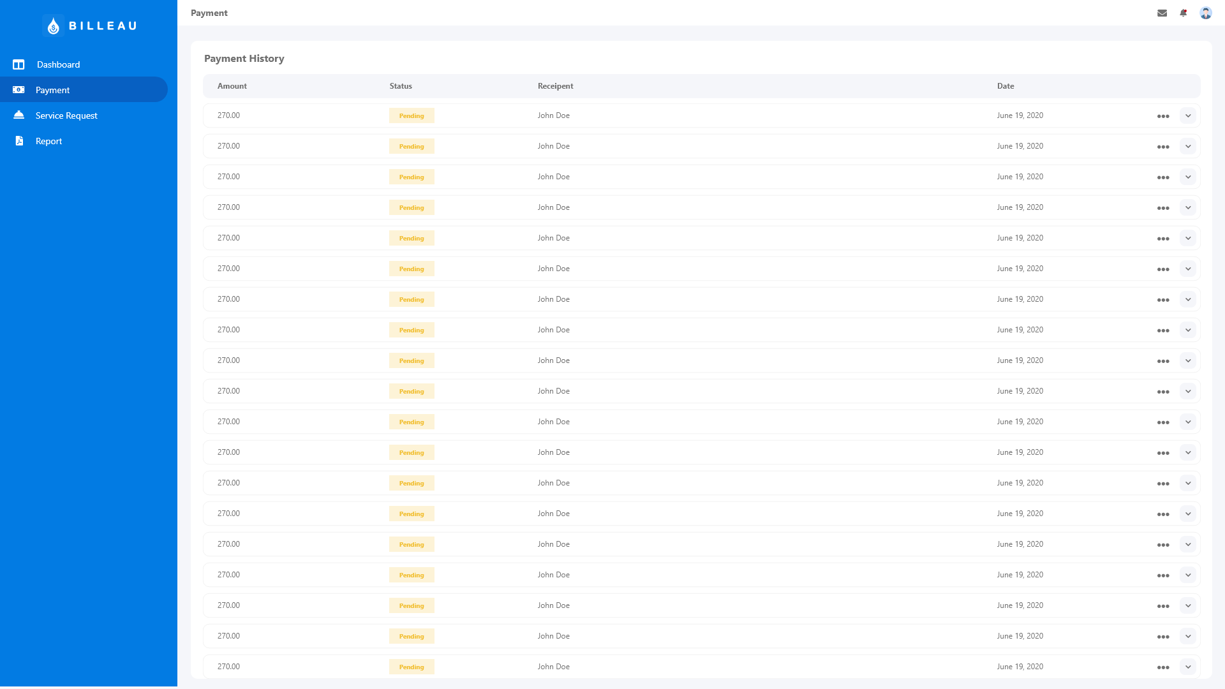The height and width of the screenshot is (689, 1225).
Task: Open the mail envelope icon
Action: tap(1162, 13)
